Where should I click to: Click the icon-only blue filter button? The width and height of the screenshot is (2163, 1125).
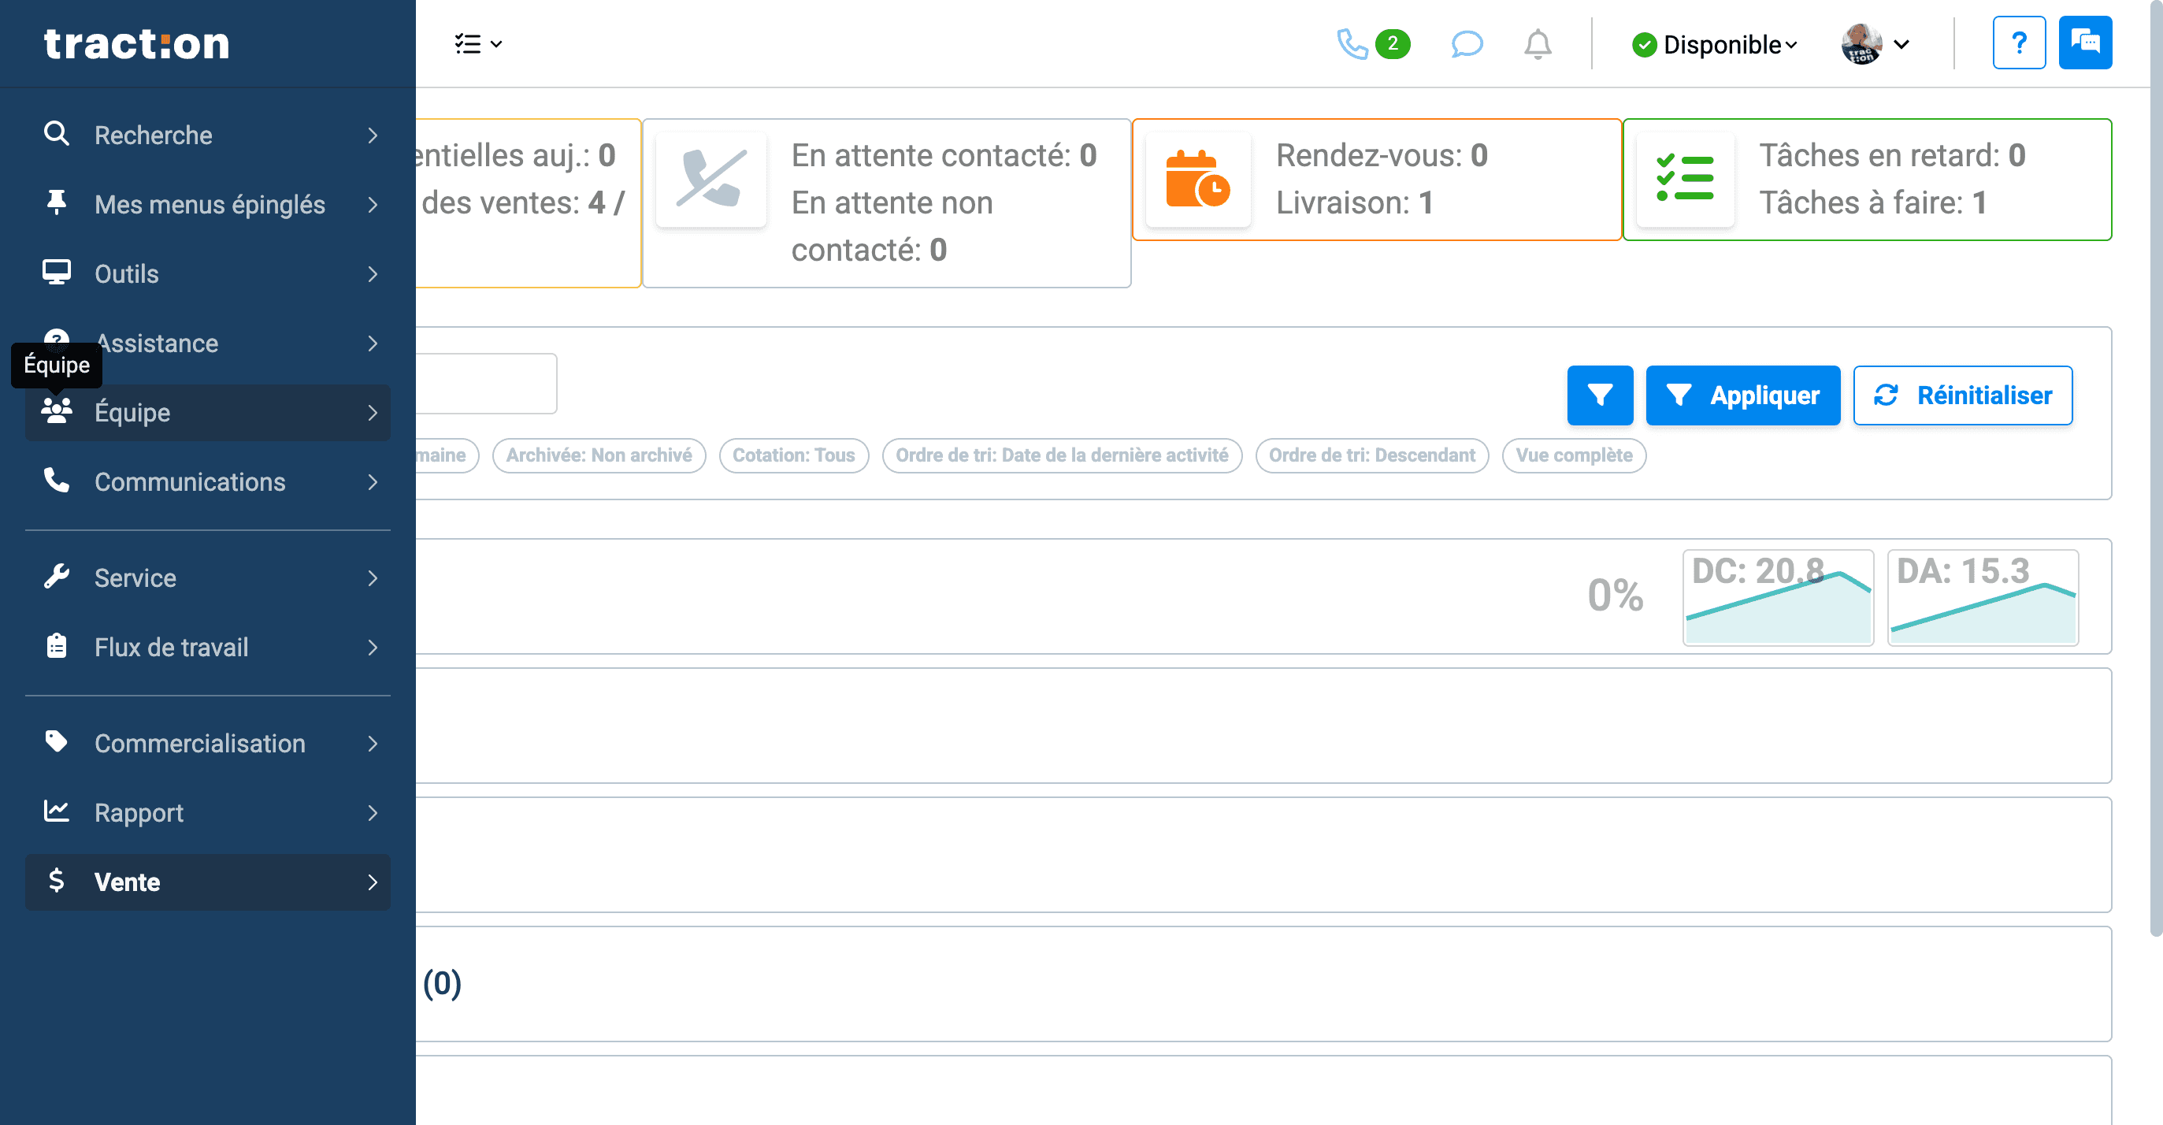(1600, 395)
